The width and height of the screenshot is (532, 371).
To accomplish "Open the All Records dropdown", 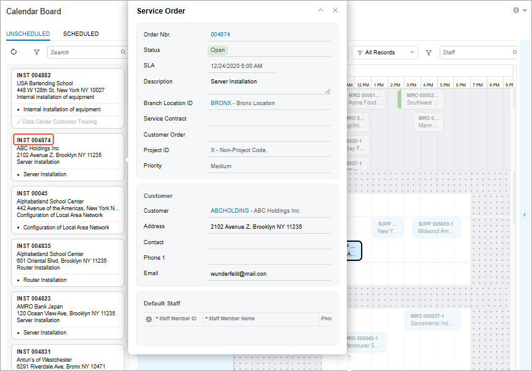I will coord(385,53).
